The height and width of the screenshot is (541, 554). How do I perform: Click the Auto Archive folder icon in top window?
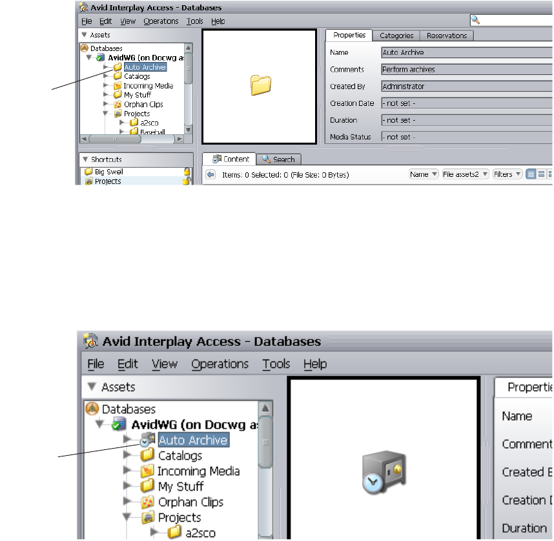point(118,66)
